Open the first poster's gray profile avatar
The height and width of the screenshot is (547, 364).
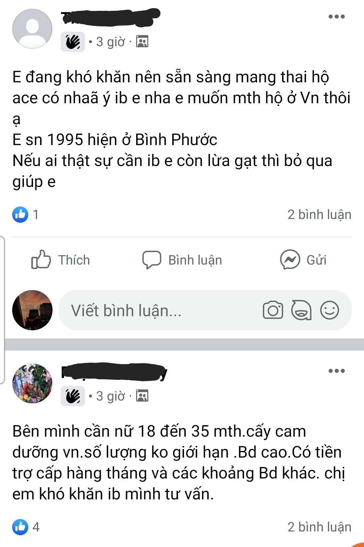[32, 29]
